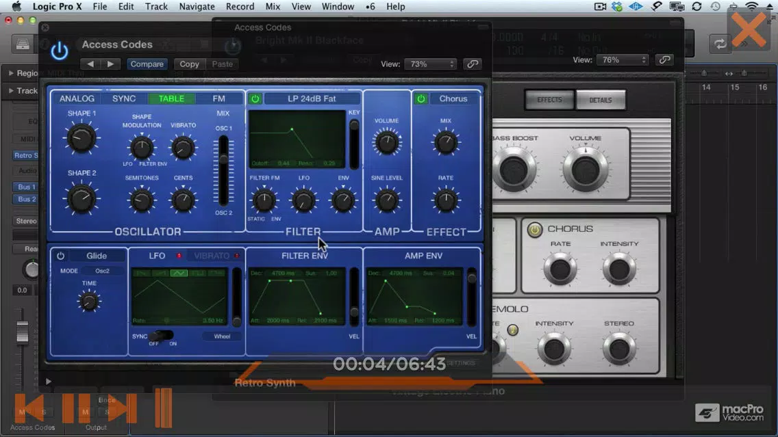Click the filter LFO knob
Viewport: 778px width, 437px height.
[303, 200]
